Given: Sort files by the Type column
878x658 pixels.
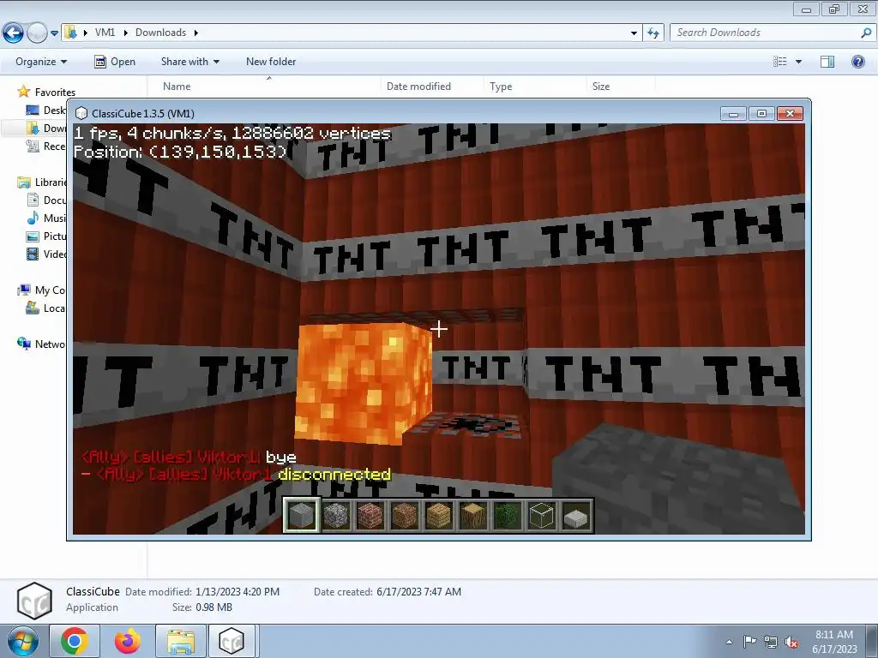Looking at the screenshot, I should (x=501, y=87).
